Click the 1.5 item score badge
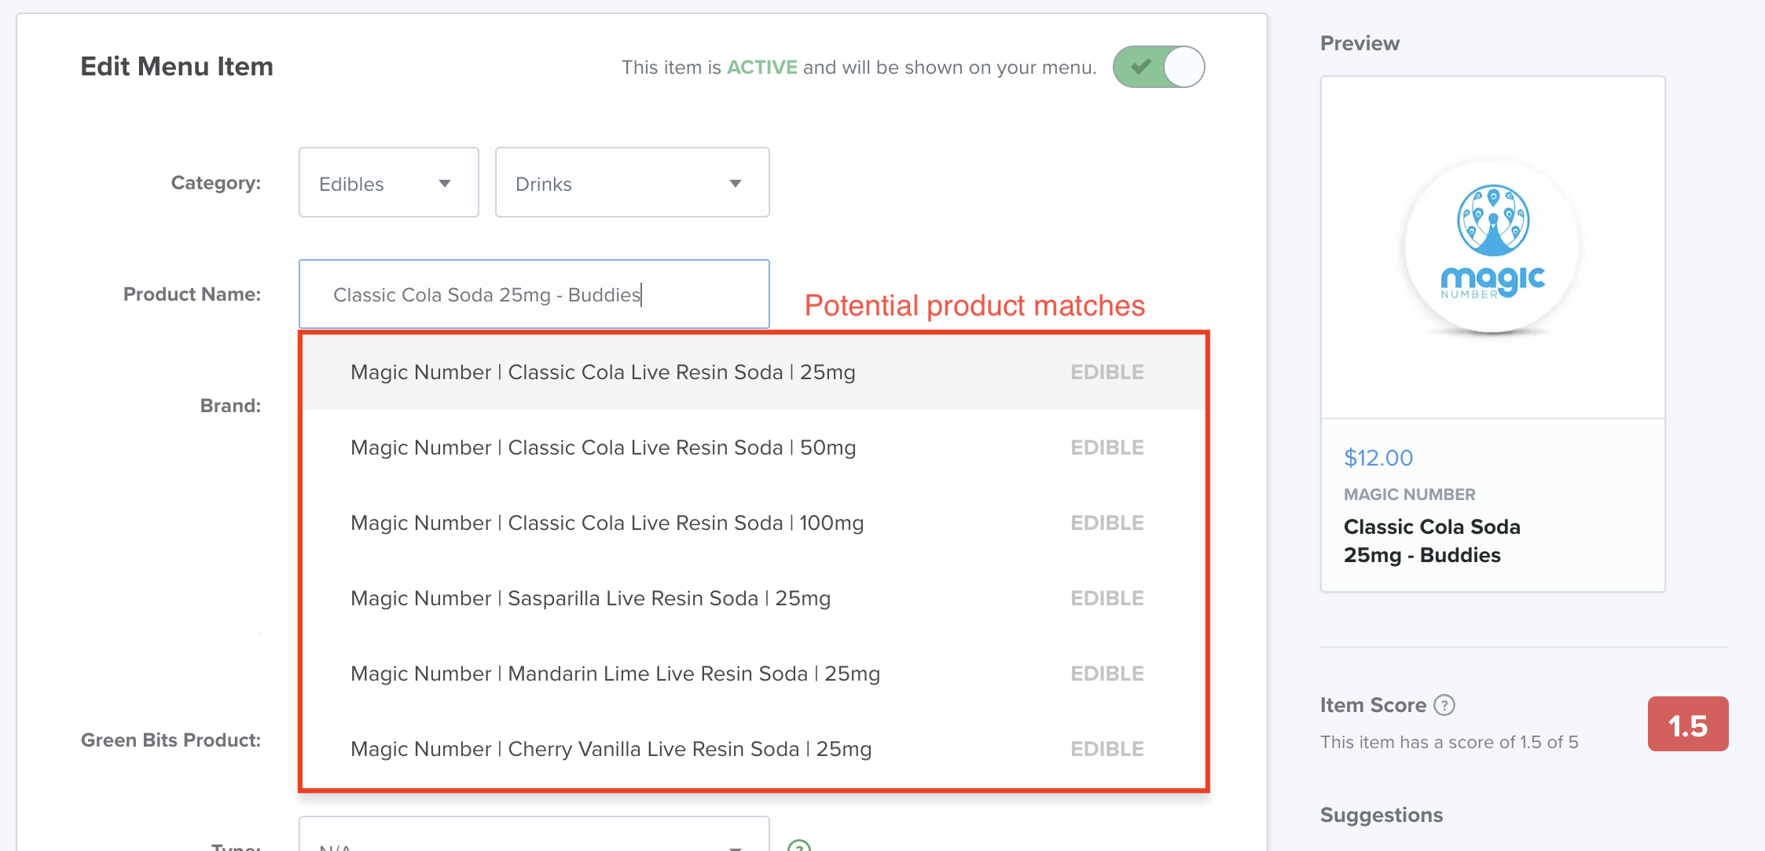 pyautogui.click(x=1688, y=724)
